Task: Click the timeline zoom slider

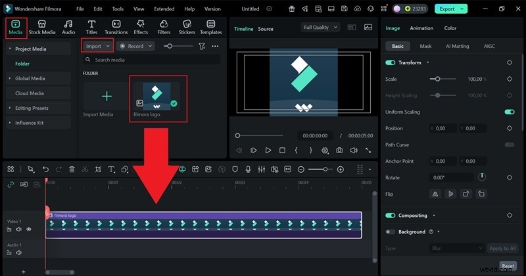Action: (325, 170)
